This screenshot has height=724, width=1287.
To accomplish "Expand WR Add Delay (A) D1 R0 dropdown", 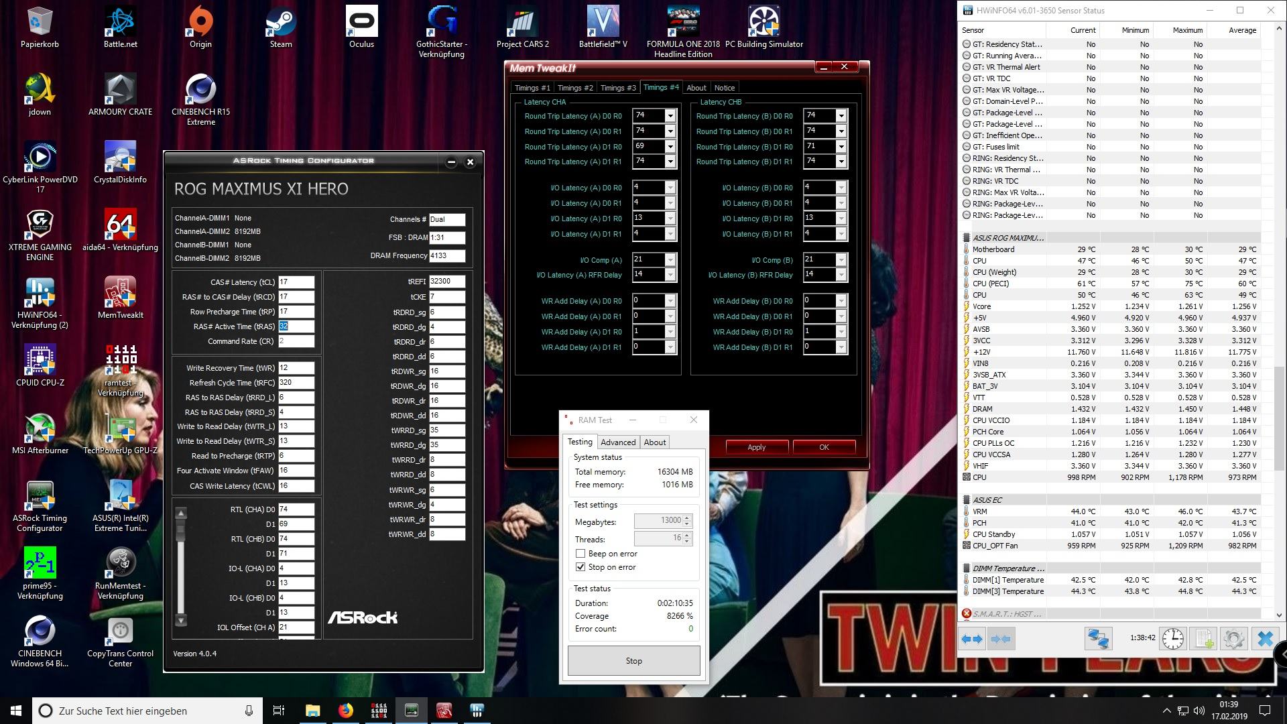I will [670, 331].
